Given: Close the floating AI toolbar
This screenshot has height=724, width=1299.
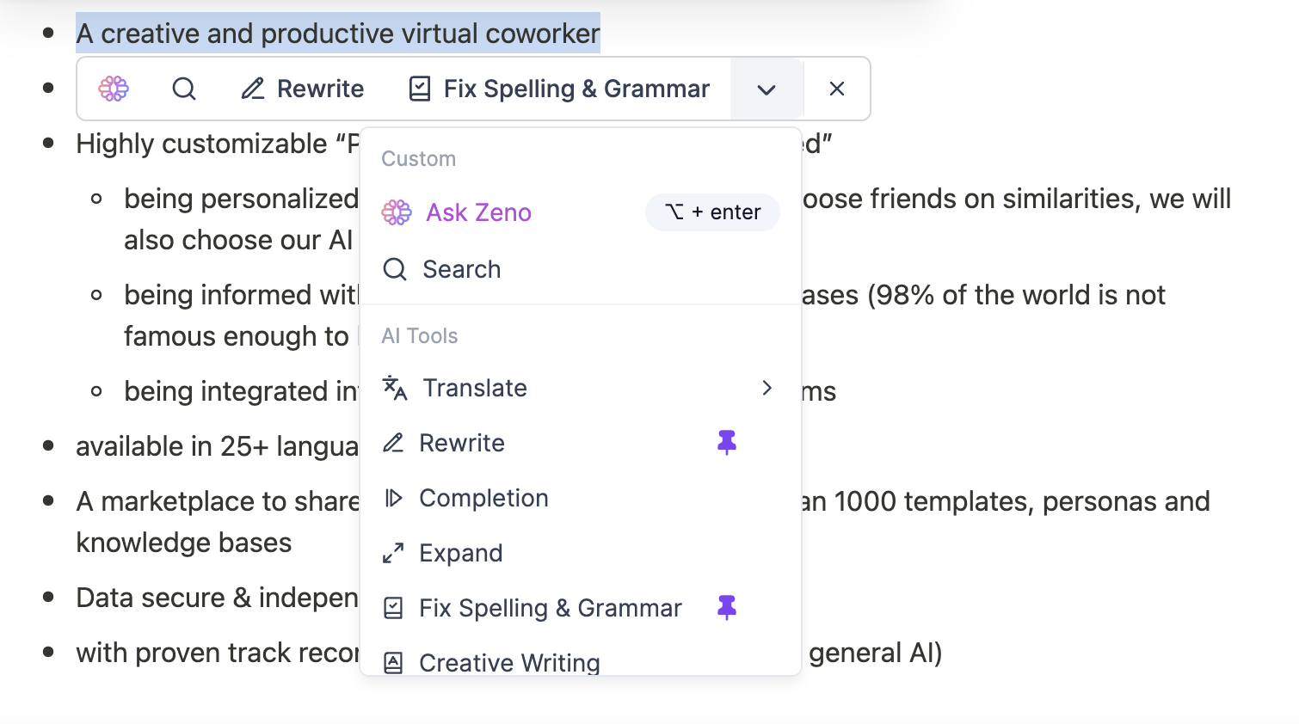Looking at the screenshot, I should pyautogui.click(x=837, y=89).
